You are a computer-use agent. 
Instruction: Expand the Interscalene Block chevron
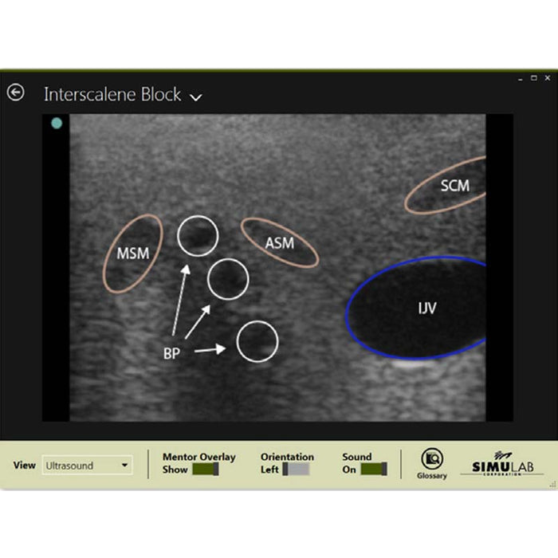coord(196,96)
